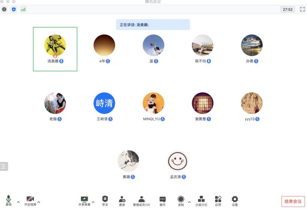Screen dimensions: 307x209
Task: Toggle the 静音 microphone mute
Action: point(8,200)
